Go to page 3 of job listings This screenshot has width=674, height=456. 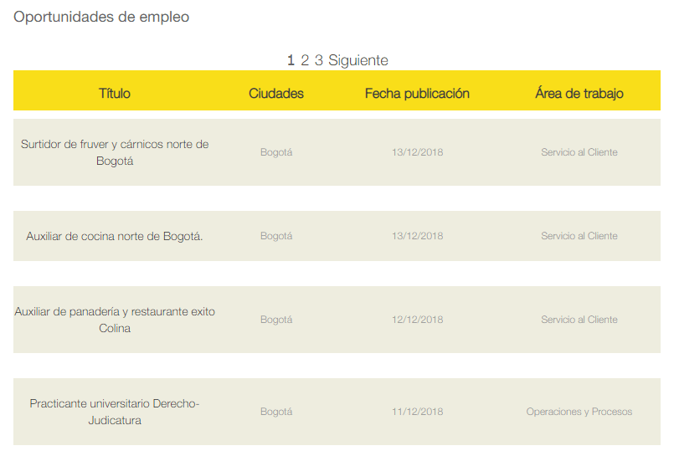click(x=319, y=60)
